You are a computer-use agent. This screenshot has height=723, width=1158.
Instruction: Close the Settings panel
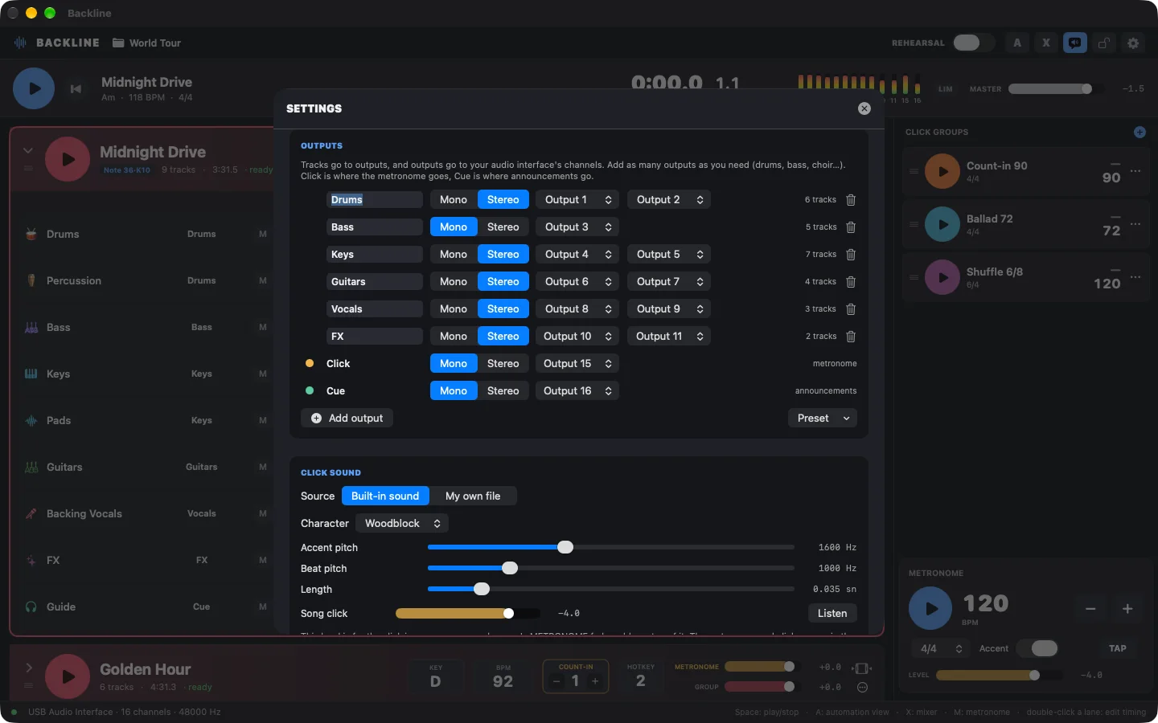pos(864,108)
